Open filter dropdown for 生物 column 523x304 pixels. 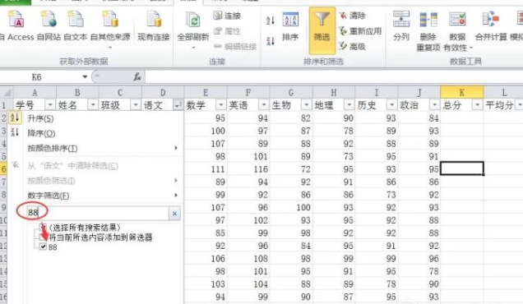(x=306, y=105)
